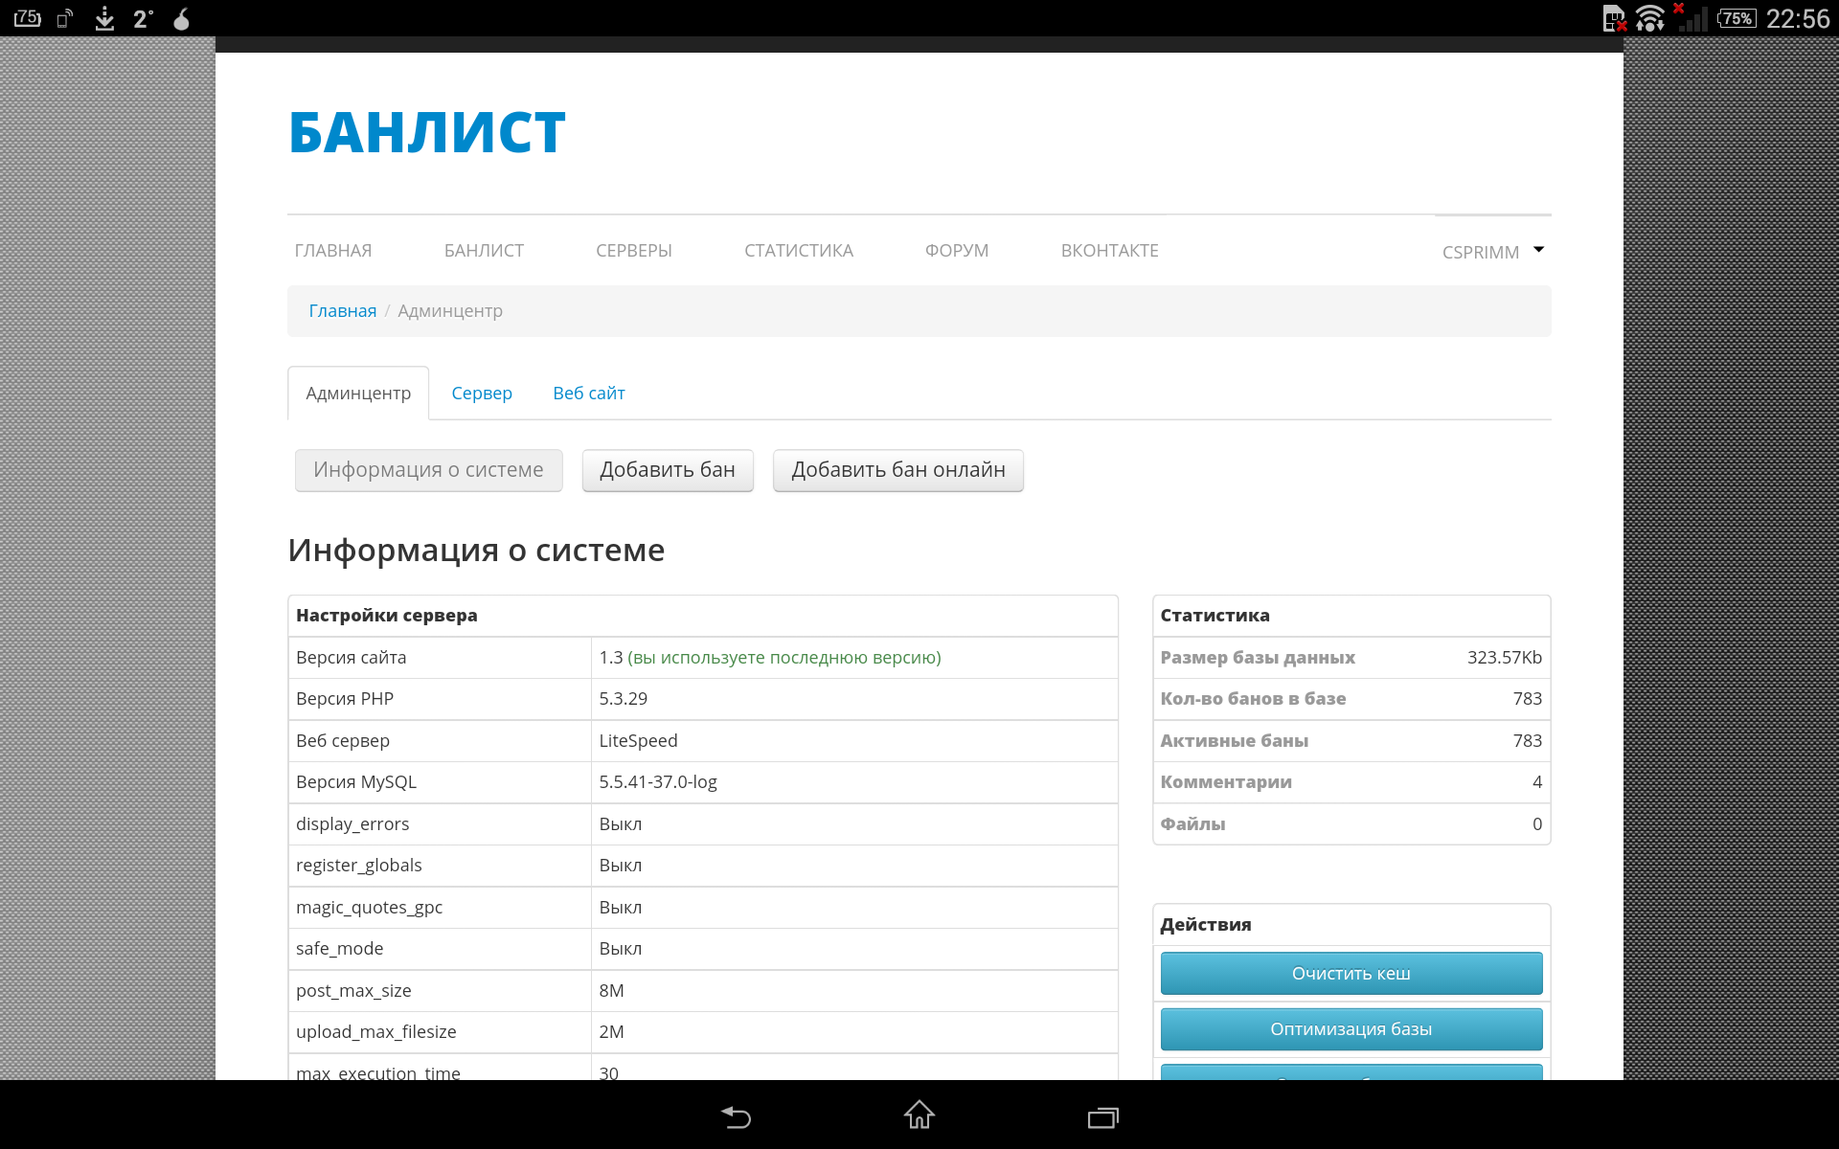Image resolution: width=1839 pixels, height=1149 pixels.
Task: Click the clock showing 22:56
Action: tap(1798, 18)
